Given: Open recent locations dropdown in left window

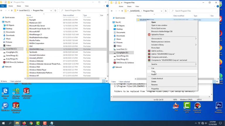Looking at the screenshot, I should click(9, 10).
